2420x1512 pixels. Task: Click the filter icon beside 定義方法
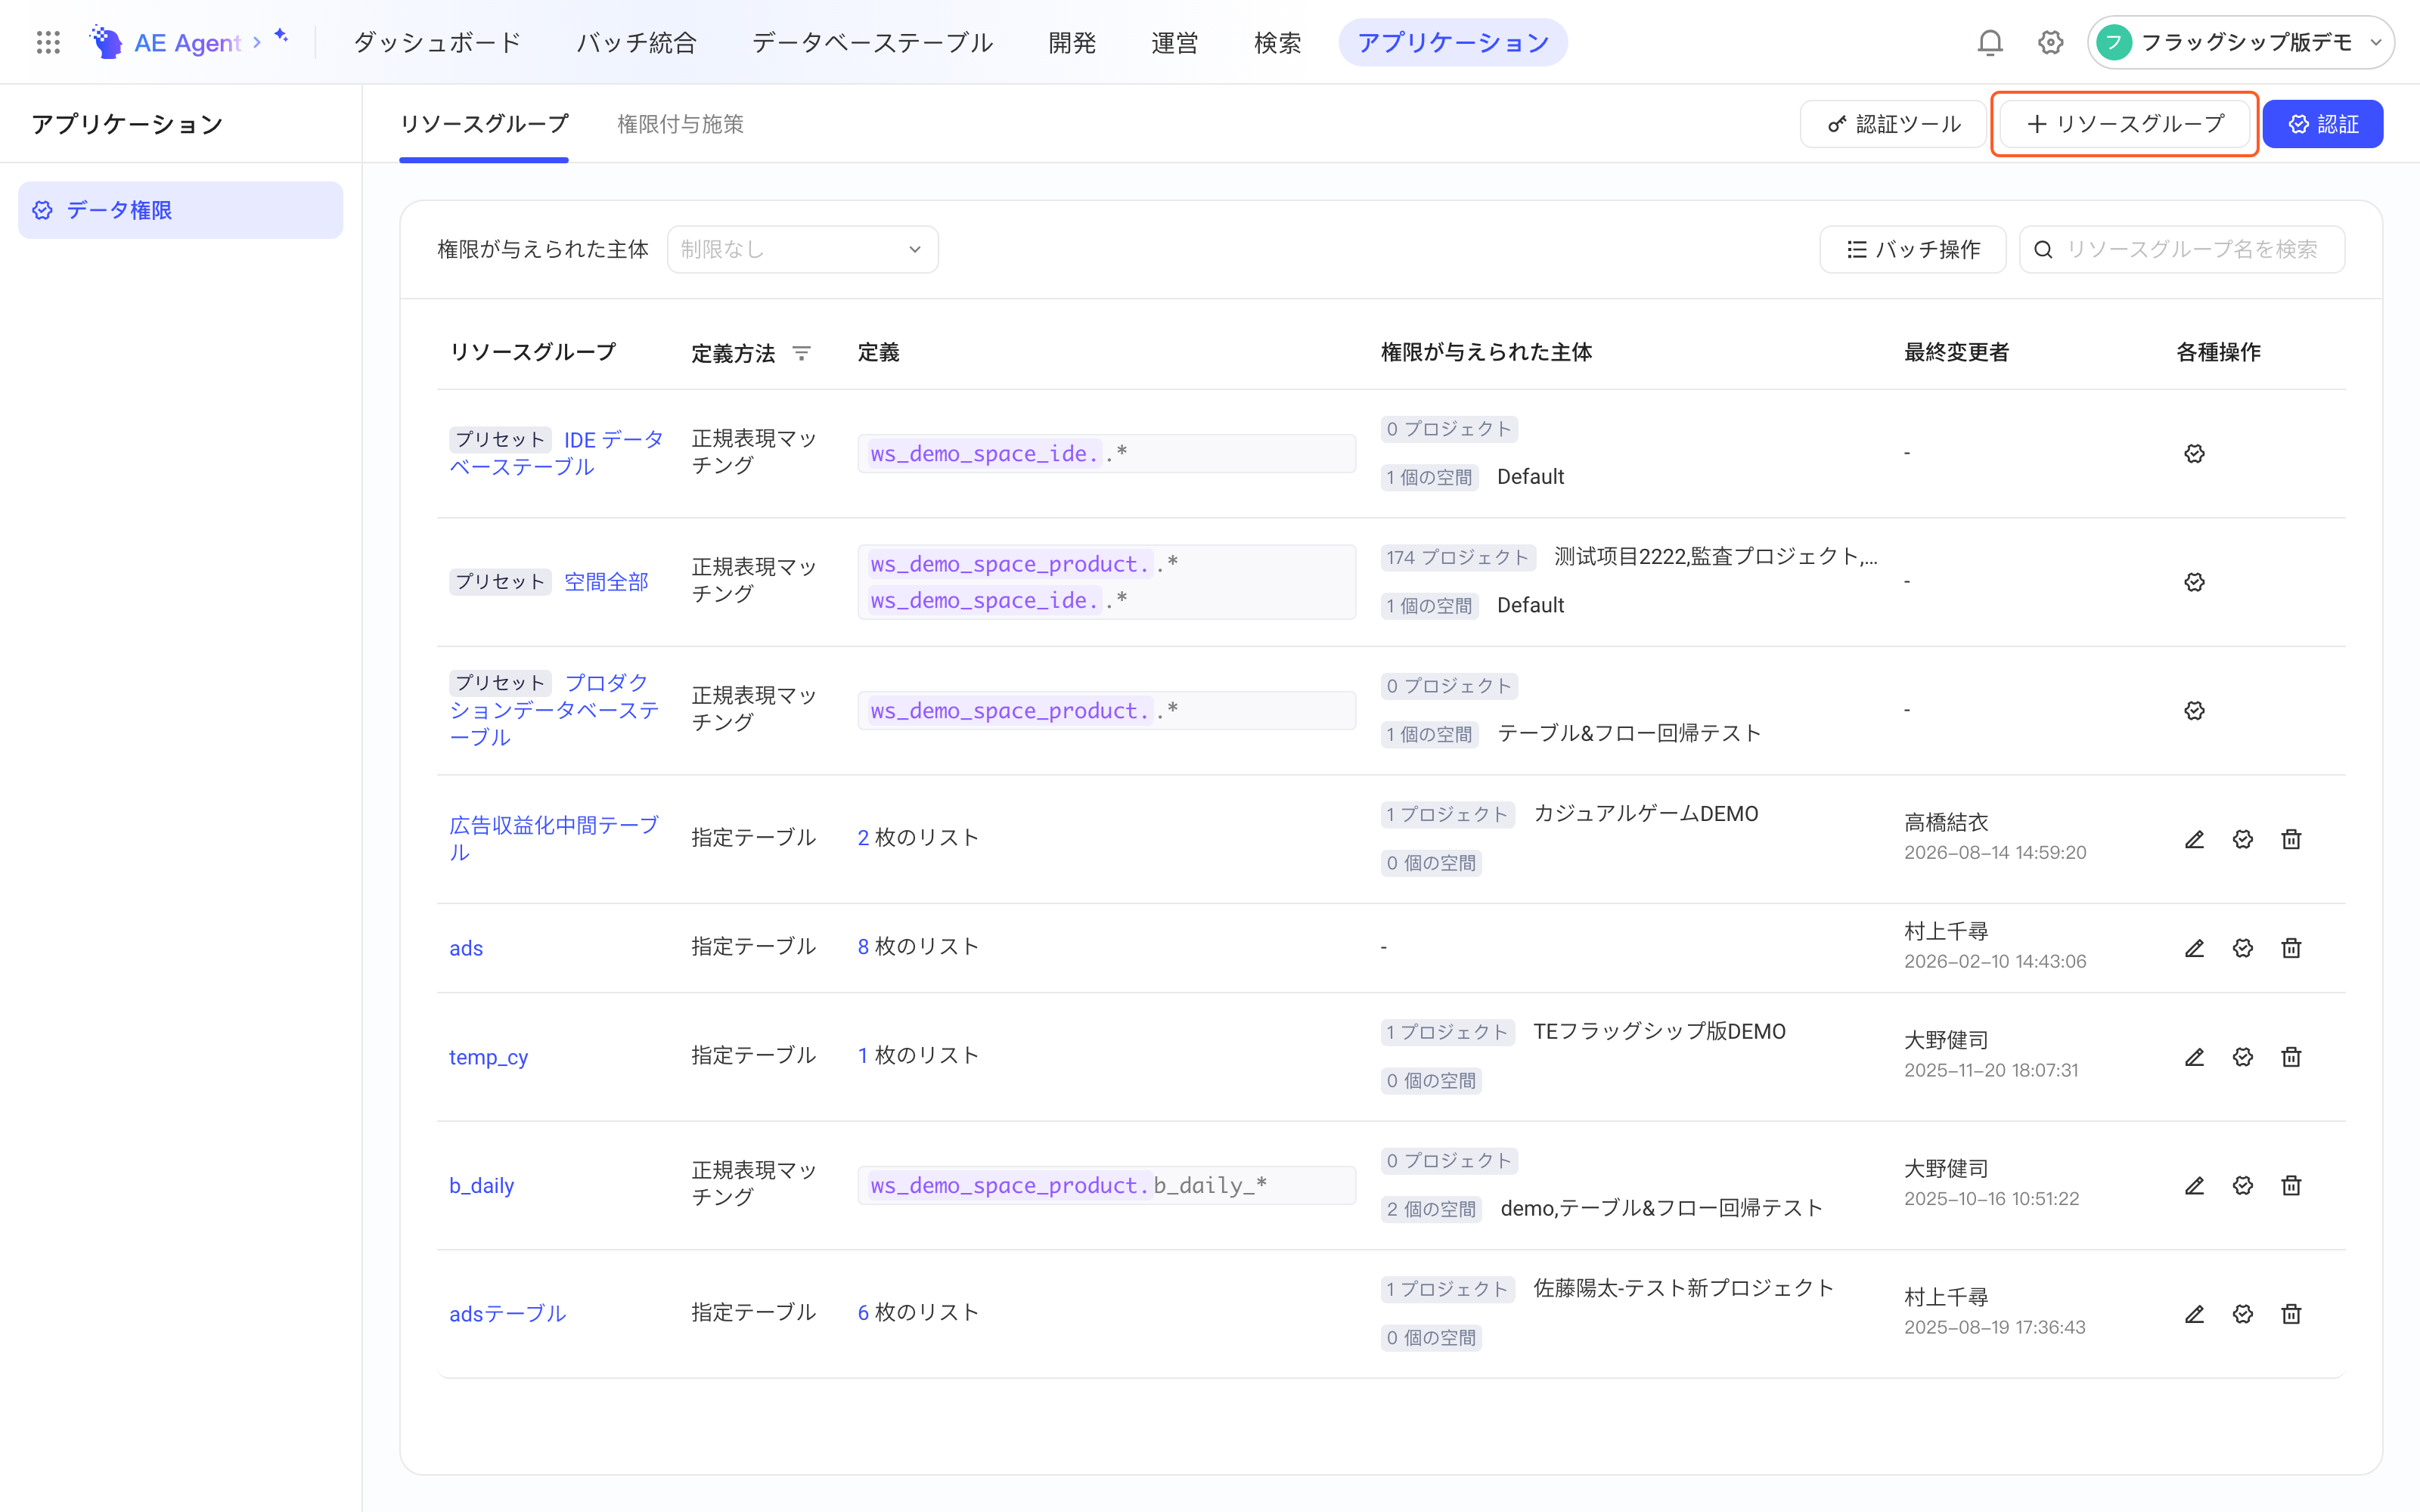801,353
